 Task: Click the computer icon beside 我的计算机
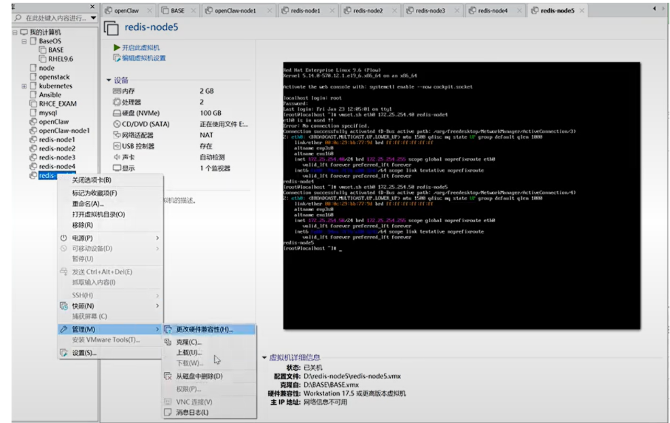(24, 32)
